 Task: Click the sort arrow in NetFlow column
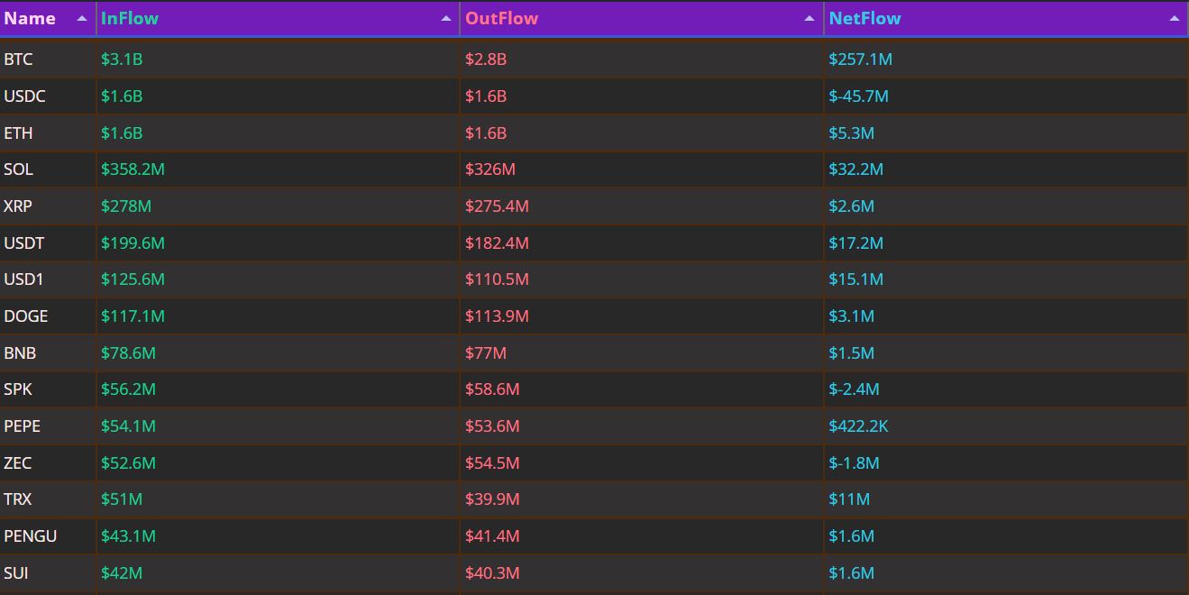click(x=1174, y=19)
